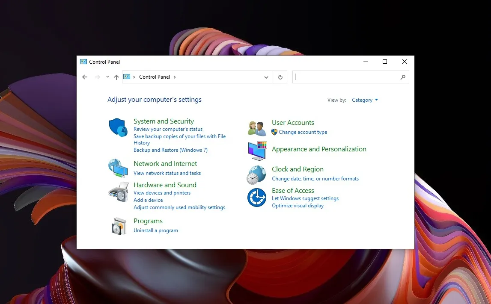Open Backup and Restore (Windows 7) link
This screenshot has width=491, height=304.
[x=170, y=150]
